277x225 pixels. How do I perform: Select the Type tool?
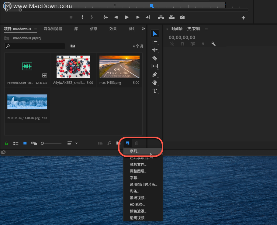point(155,91)
